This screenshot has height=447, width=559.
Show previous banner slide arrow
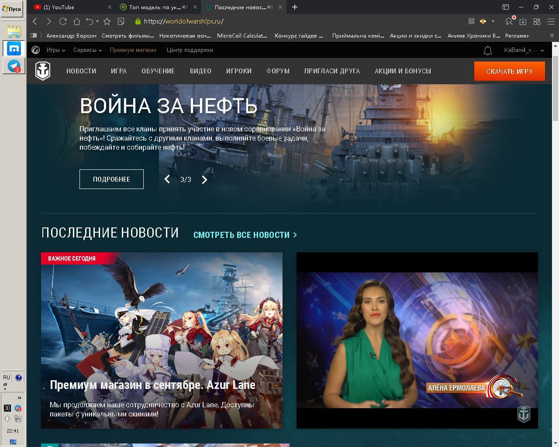167,179
